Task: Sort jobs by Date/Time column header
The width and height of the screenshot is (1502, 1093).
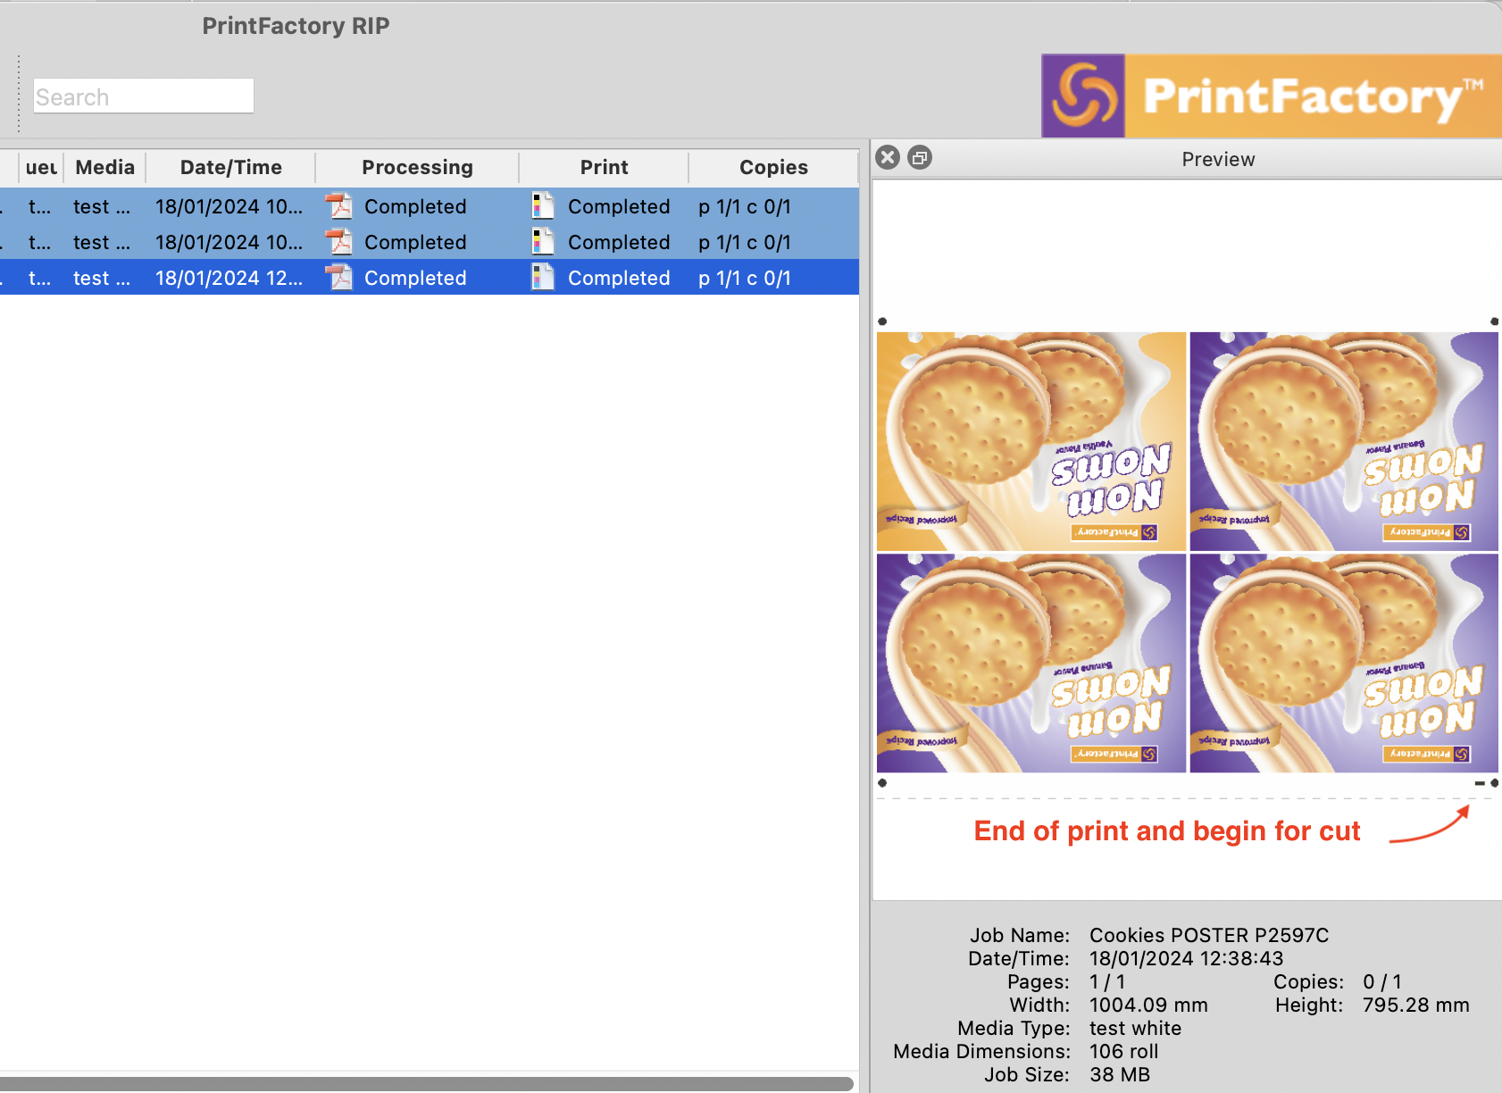Action: pyautogui.click(x=230, y=167)
